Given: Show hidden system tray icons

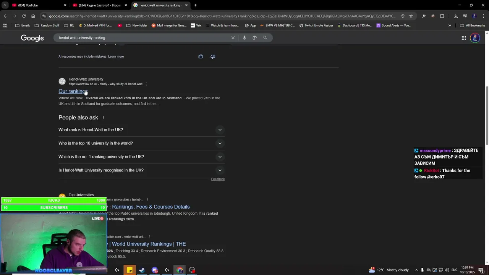Looking at the screenshot, I should (x=416, y=270).
